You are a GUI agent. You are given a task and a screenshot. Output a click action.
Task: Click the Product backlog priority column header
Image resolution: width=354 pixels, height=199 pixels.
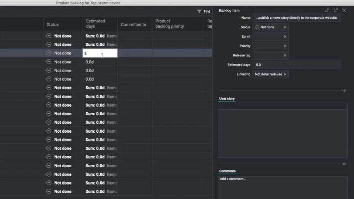tap(170, 24)
